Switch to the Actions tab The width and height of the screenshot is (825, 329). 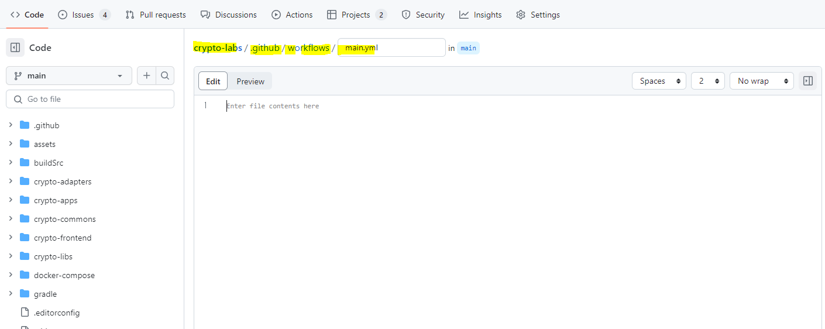click(x=292, y=15)
